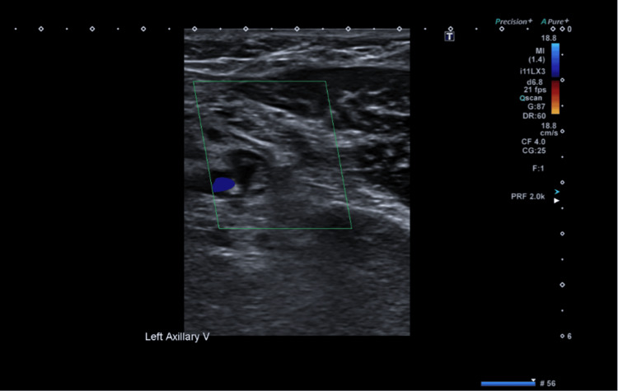Click the i11LX3 probe label
The height and width of the screenshot is (391, 618).
[532, 72]
